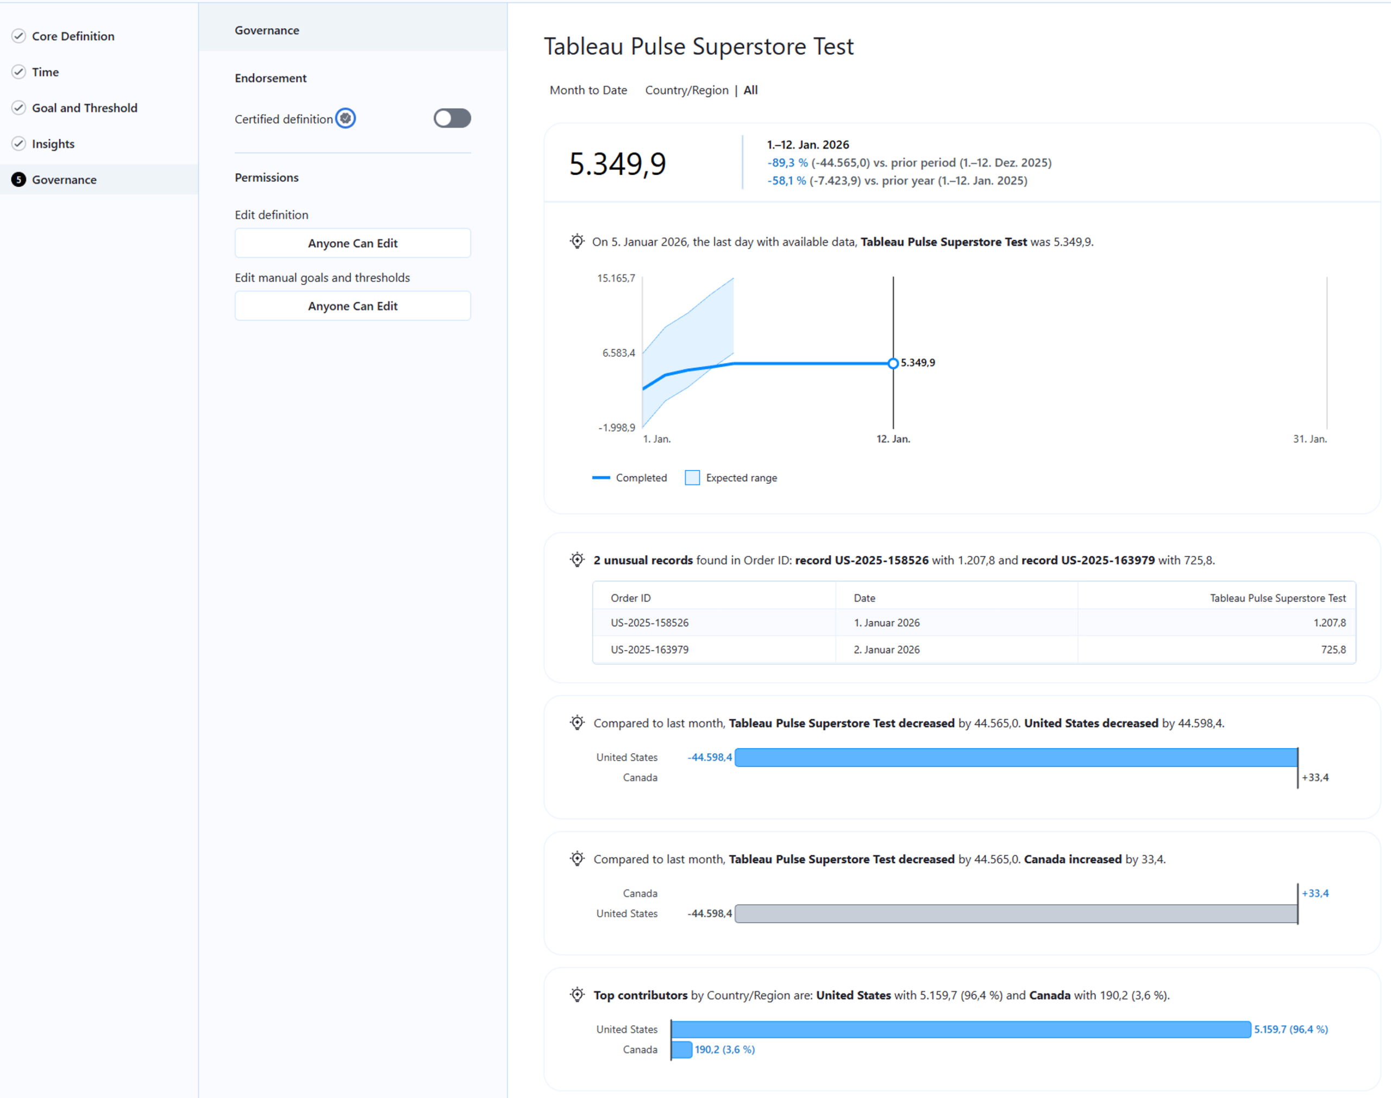Click the lightbulb icon beside Top contributors
Viewport: 1391px width, 1098px height.
point(577,994)
